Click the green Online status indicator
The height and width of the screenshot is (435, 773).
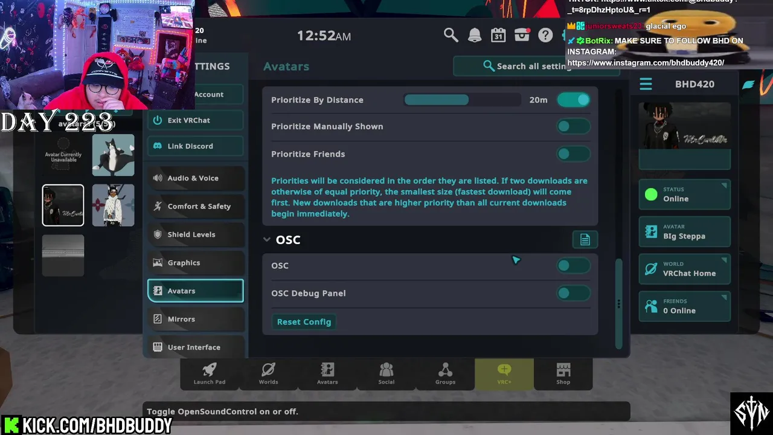click(651, 195)
